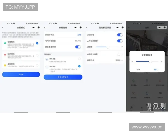Tap the 存储卡状态 label
Image resolution: width=168 pixels, height=134 pixels.
[x=50, y=35]
